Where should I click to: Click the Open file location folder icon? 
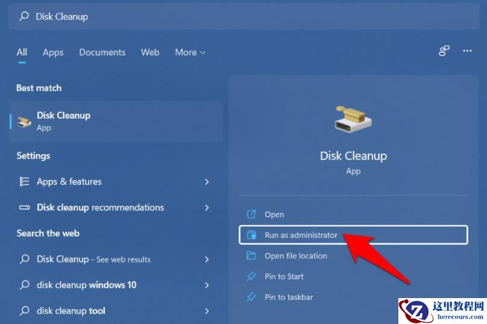tap(251, 255)
